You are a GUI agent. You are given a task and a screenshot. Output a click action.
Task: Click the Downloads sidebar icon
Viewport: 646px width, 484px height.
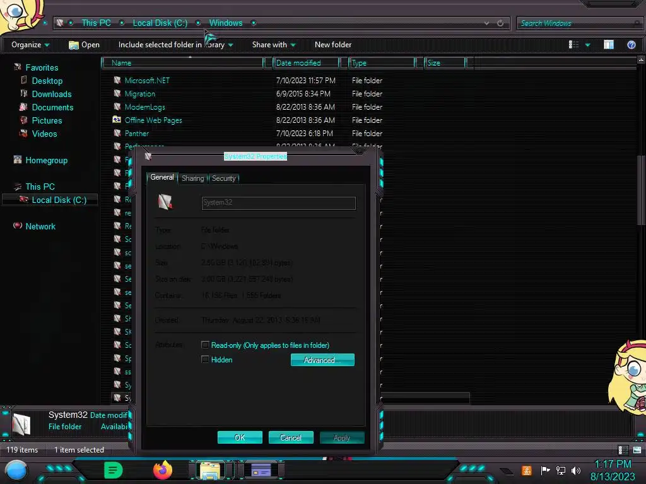click(24, 93)
